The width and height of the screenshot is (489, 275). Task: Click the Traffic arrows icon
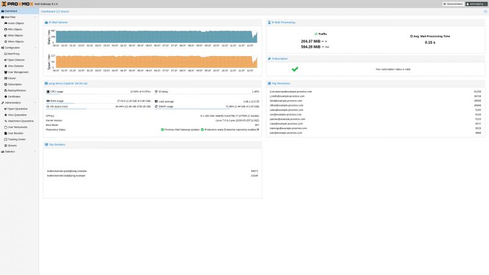[x=316, y=34]
